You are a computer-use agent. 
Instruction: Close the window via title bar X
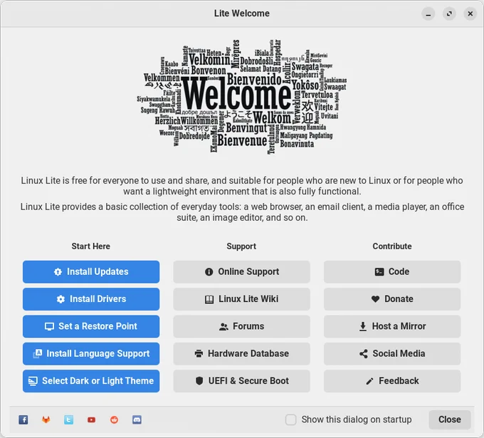[x=470, y=14]
